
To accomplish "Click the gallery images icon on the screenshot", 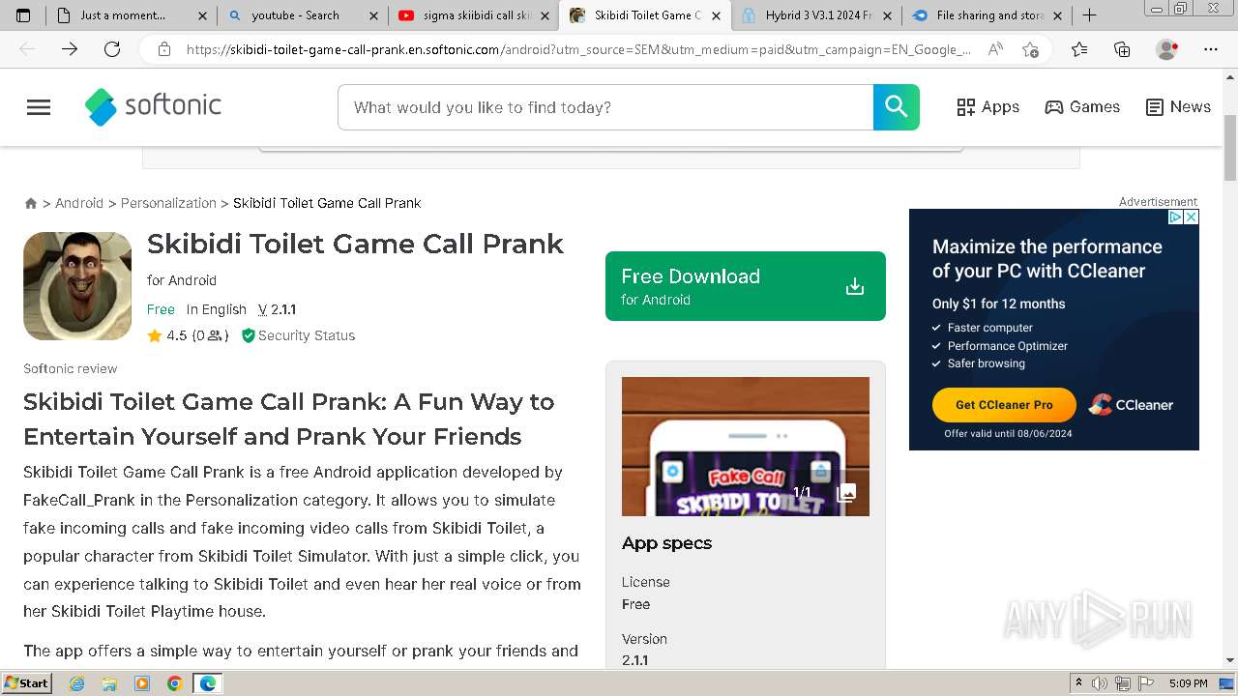I will click(846, 493).
